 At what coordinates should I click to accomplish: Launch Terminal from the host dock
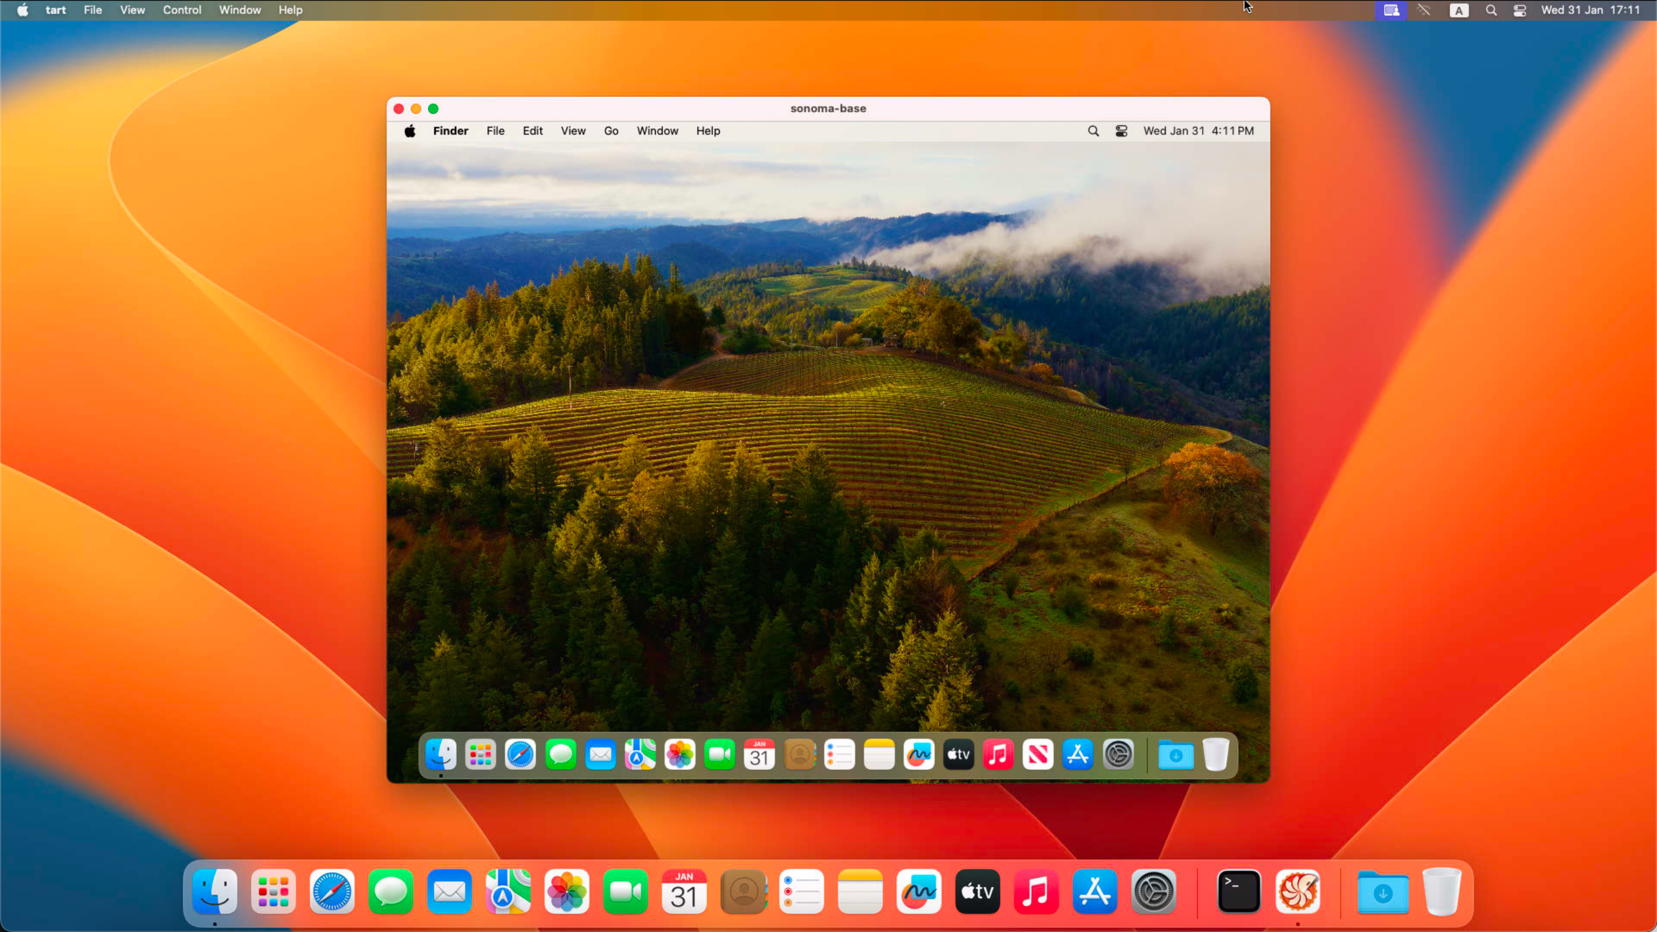pyautogui.click(x=1238, y=892)
